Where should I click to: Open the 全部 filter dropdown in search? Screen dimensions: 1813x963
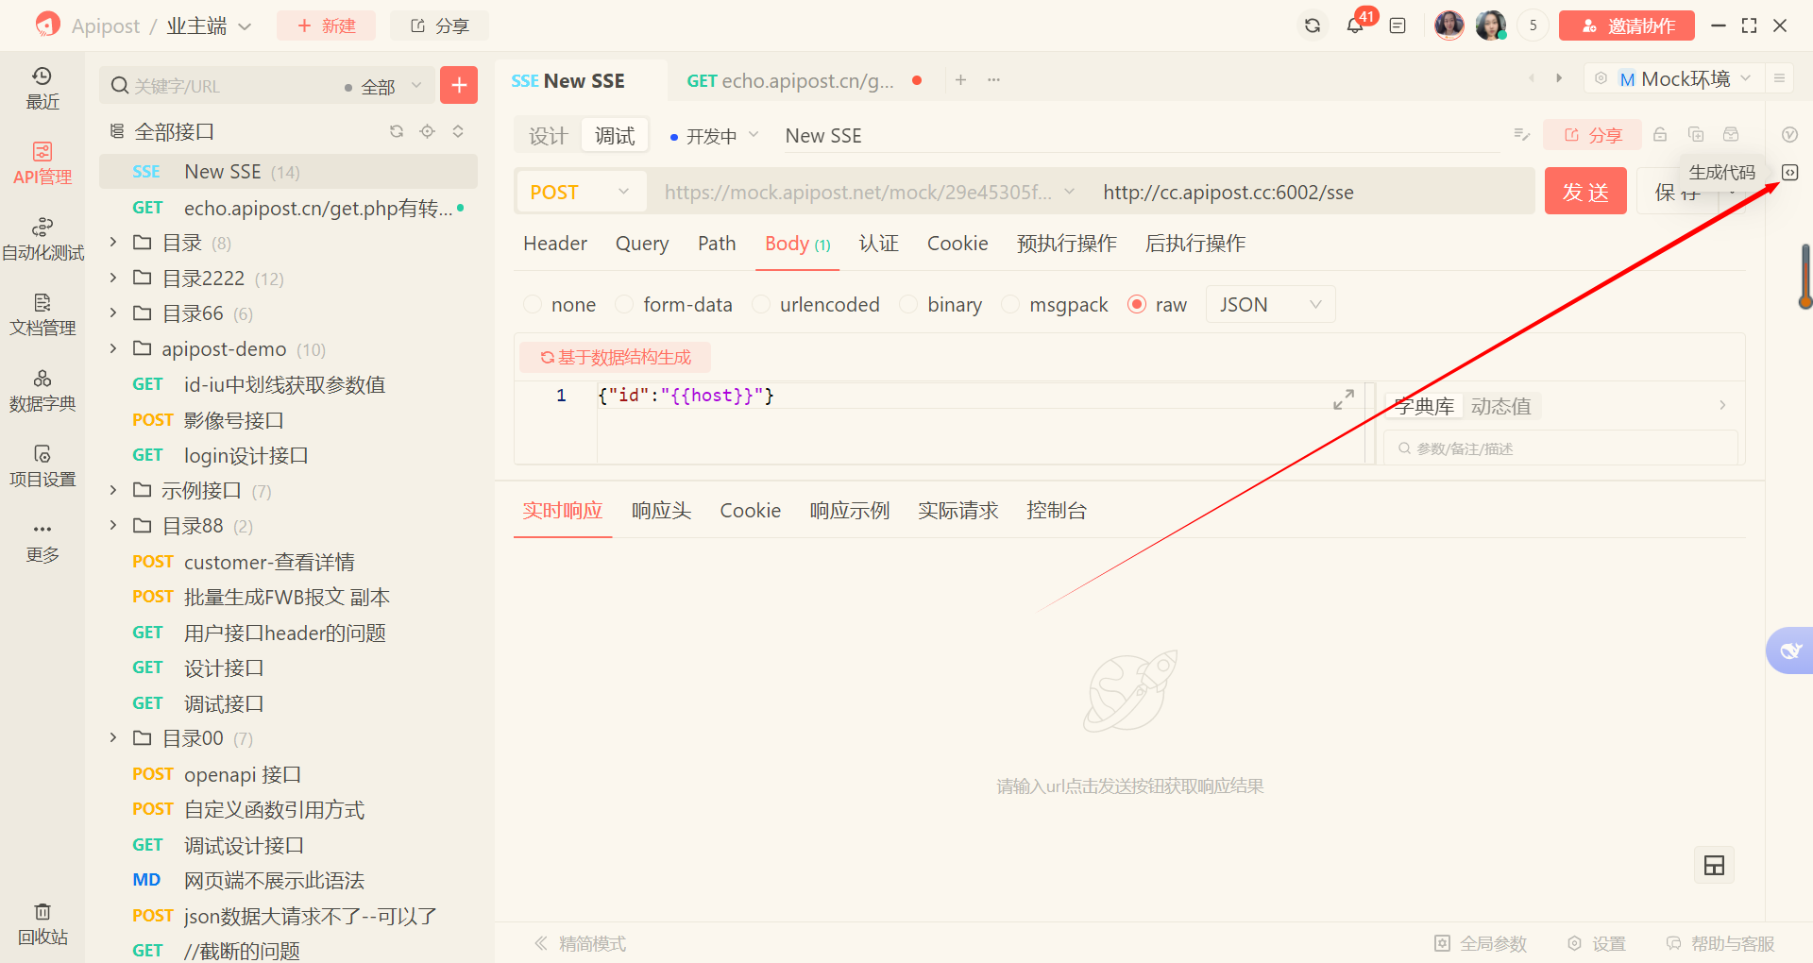coord(383,87)
